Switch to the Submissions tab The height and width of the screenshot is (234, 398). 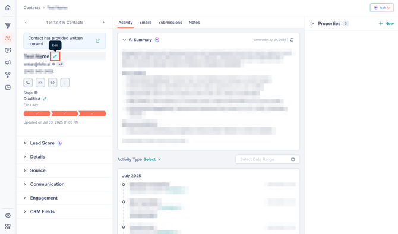tap(170, 23)
